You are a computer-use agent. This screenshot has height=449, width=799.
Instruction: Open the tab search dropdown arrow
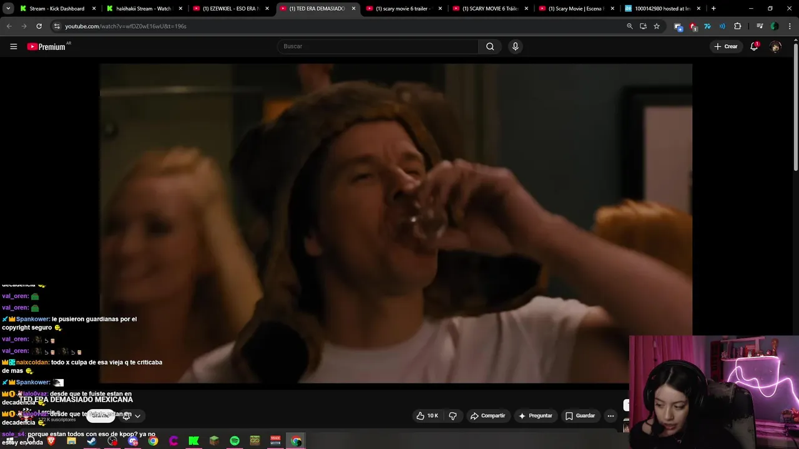coord(8,9)
